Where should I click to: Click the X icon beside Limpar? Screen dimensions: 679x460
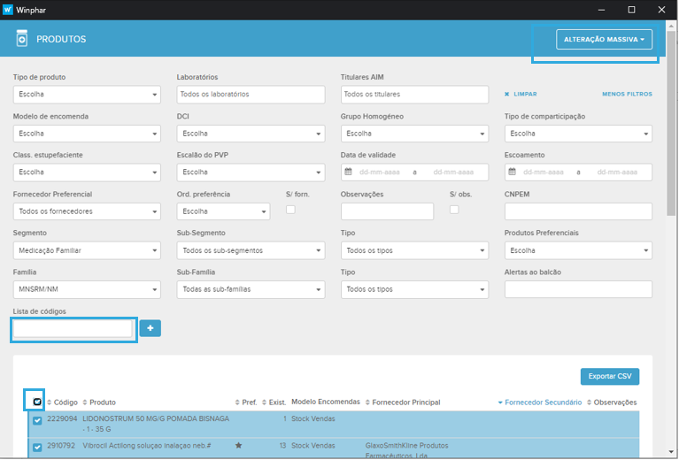[506, 94]
